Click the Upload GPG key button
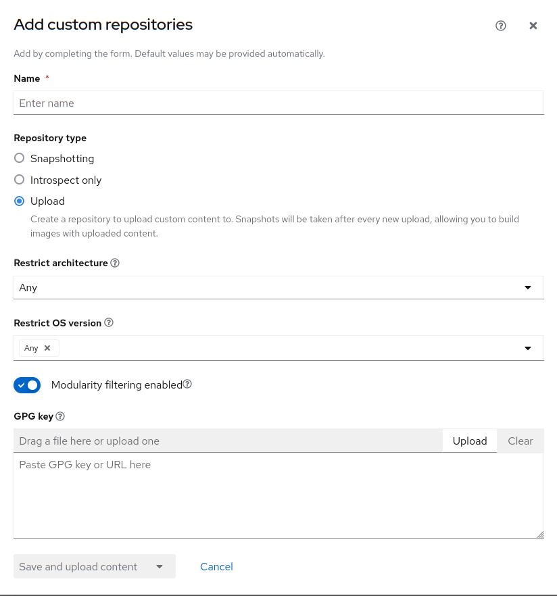The height and width of the screenshot is (596, 557). click(x=469, y=441)
